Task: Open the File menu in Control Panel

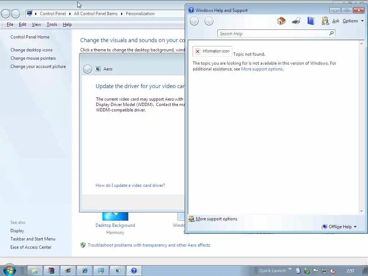Action: pos(10,24)
